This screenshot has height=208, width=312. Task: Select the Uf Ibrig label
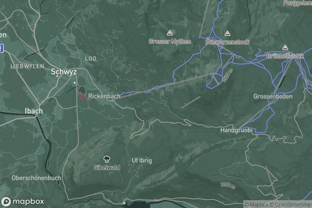tap(142, 161)
